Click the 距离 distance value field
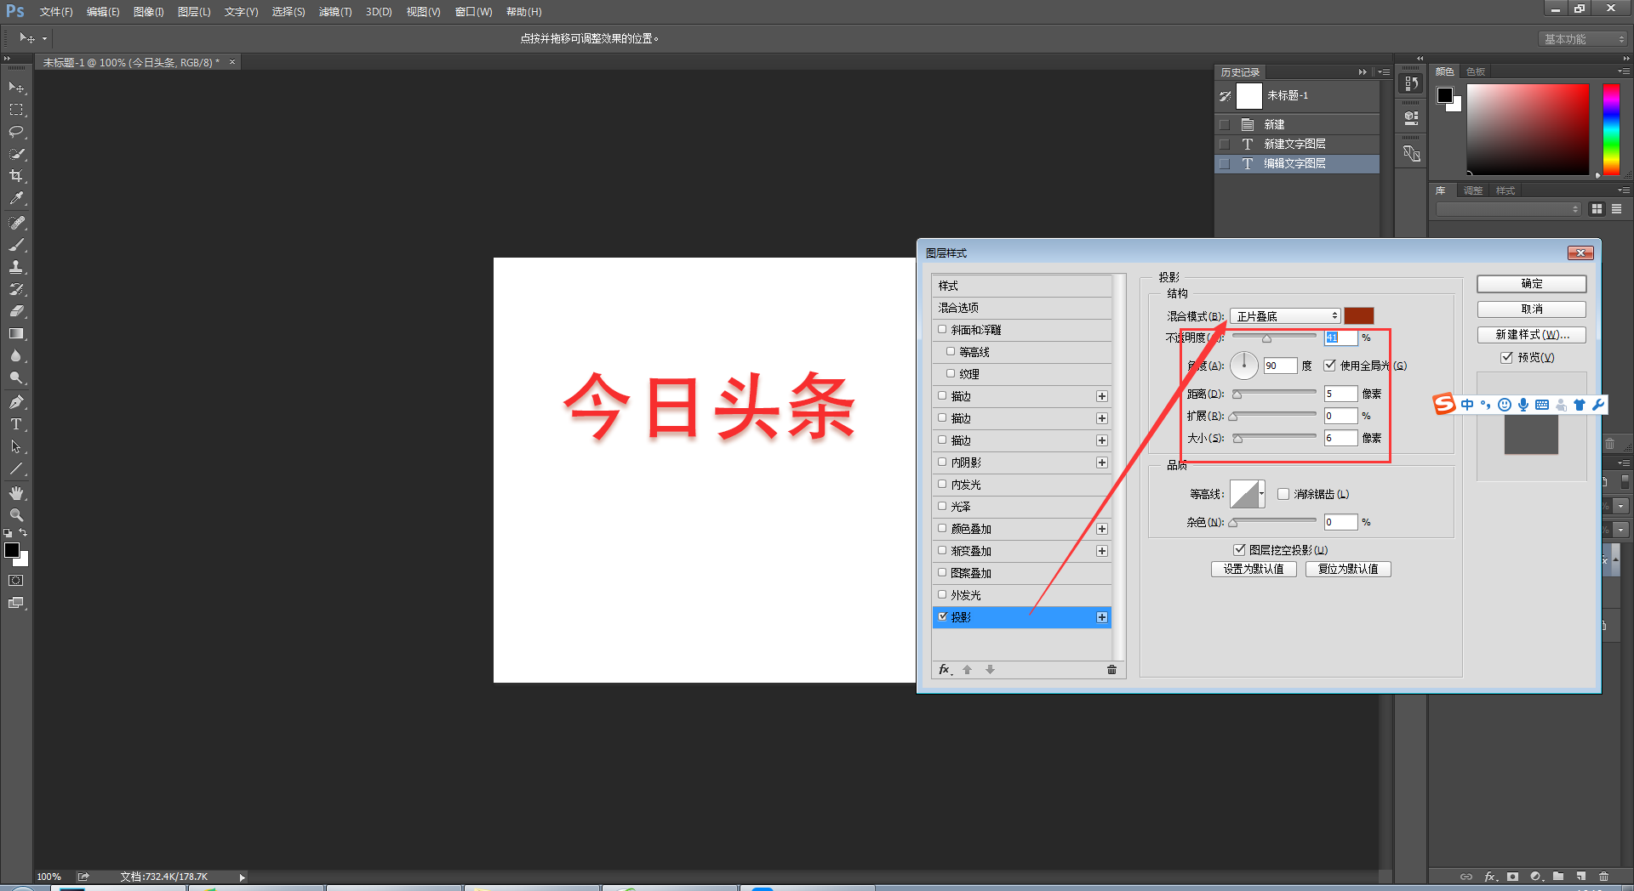This screenshot has height=891, width=1634. pyautogui.click(x=1340, y=394)
